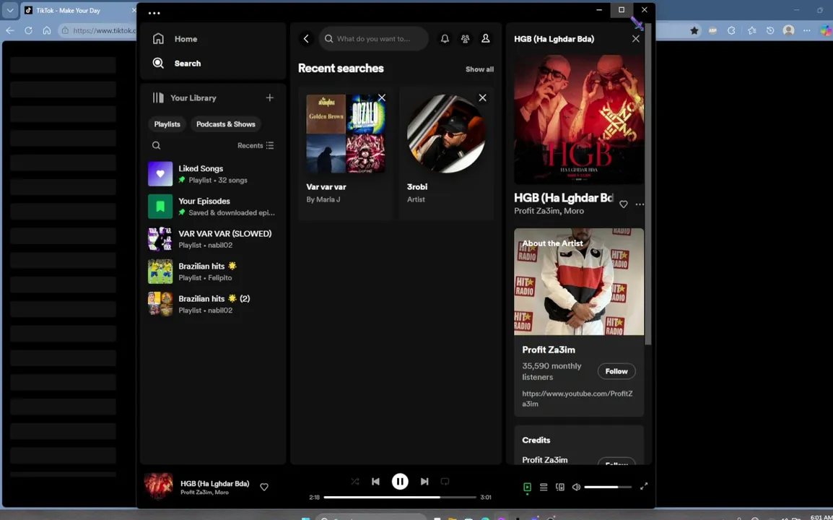The height and width of the screenshot is (520, 833).
Task: Collapse Your Library panel
Action: click(184, 97)
